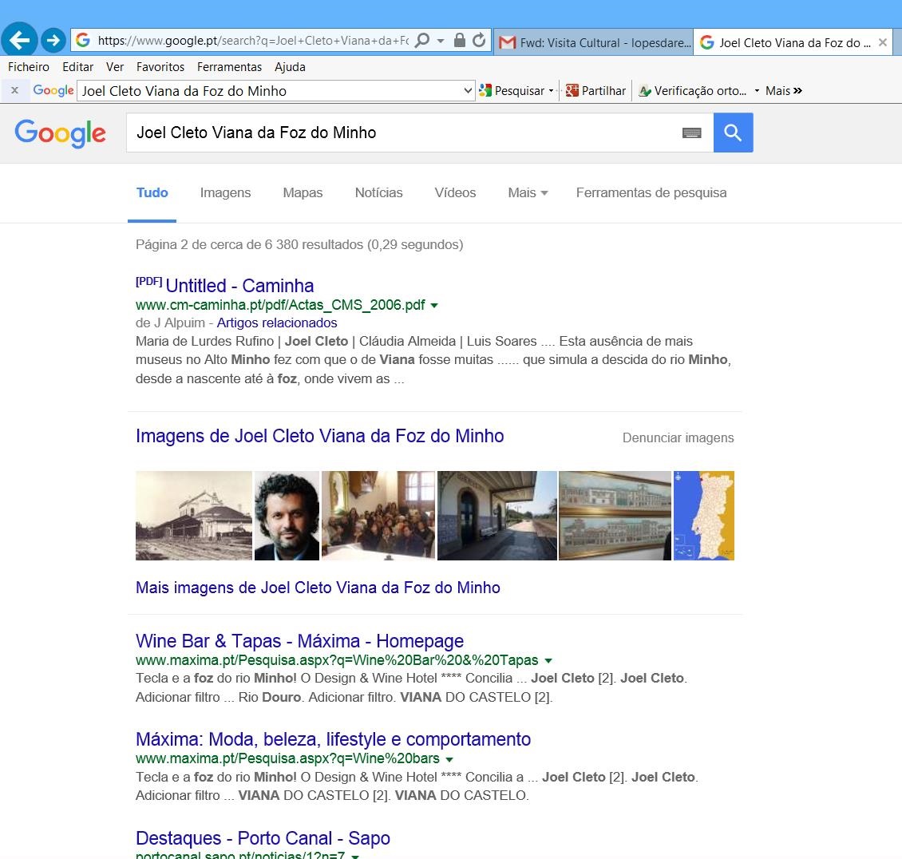Click the address bar search magnifier icon
Image resolution: width=902 pixels, height=859 pixels.
[422, 40]
